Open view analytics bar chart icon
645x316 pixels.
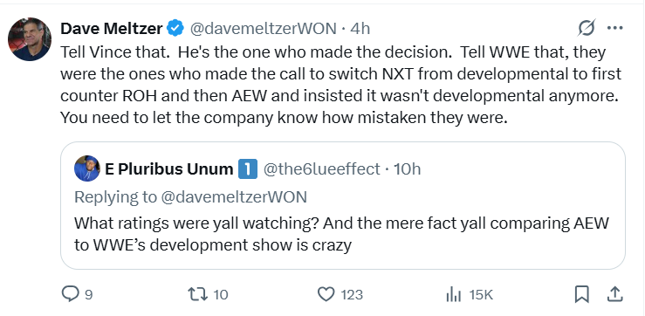pos(453,294)
